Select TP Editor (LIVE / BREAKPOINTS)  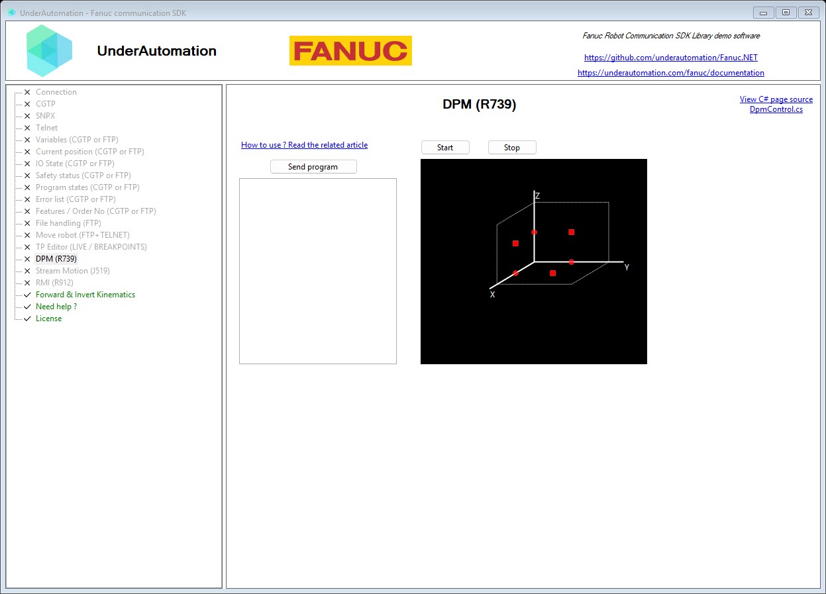point(91,247)
